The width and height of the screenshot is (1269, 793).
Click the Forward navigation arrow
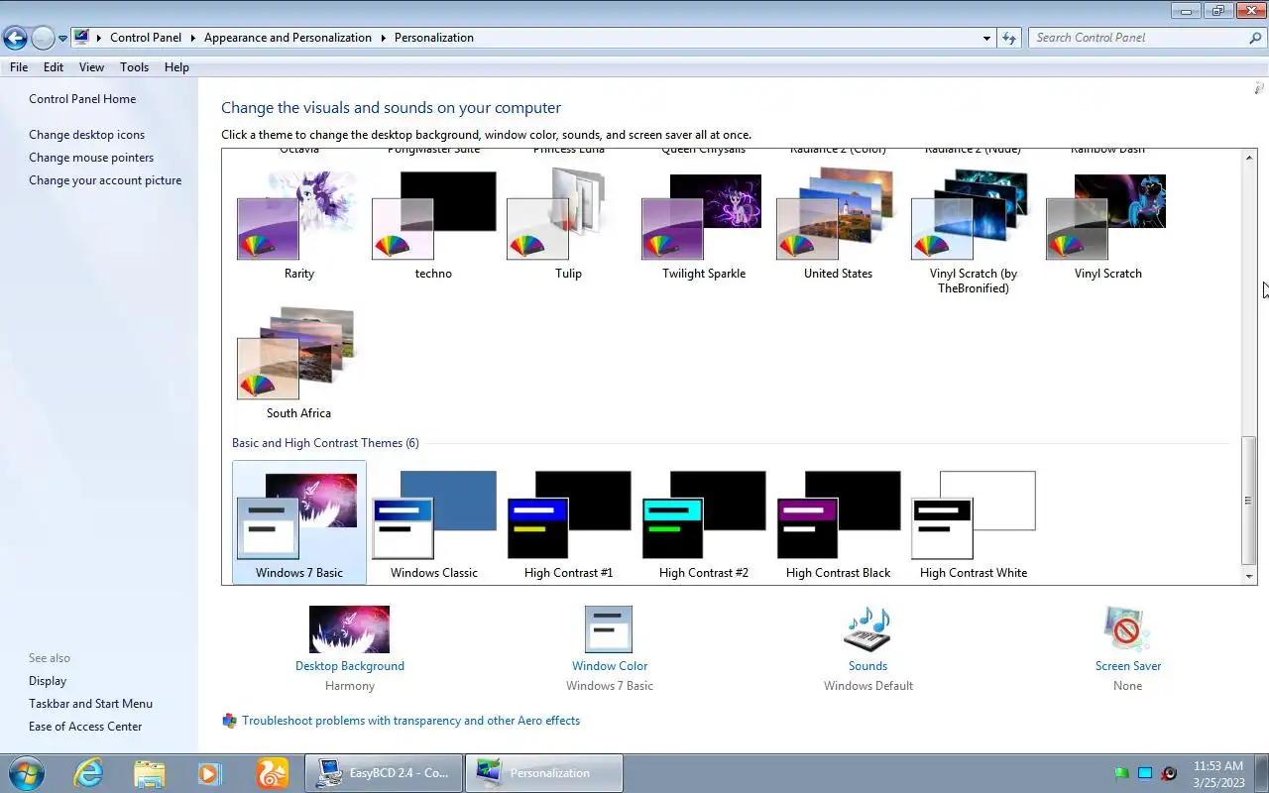click(43, 38)
